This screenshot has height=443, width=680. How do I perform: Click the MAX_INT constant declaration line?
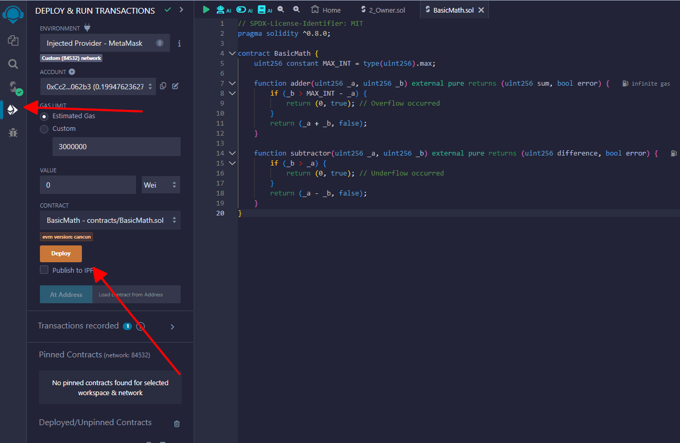(345, 64)
